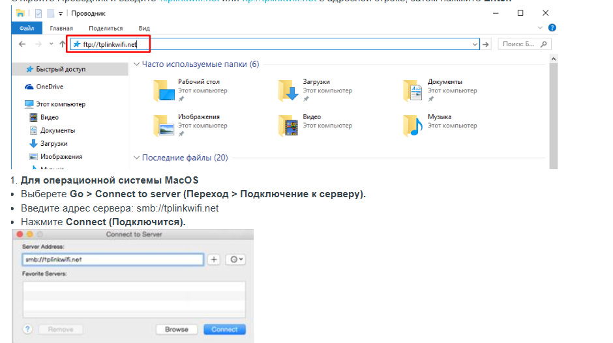613x343 pixels.
Task: Open the Видео folder icon in main pane
Action: click(288, 125)
